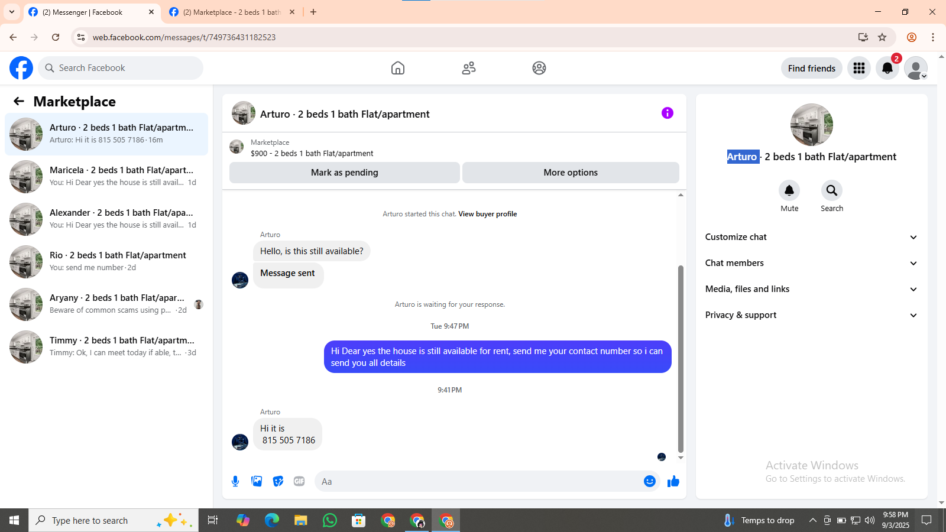Open the $900 - 2 beds 1 bath listing link
This screenshot has height=532, width=946.
(x=312, y=153)
